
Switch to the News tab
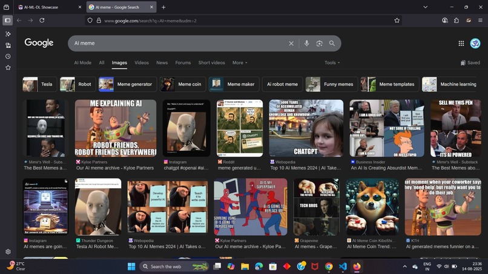coord(162,62)
